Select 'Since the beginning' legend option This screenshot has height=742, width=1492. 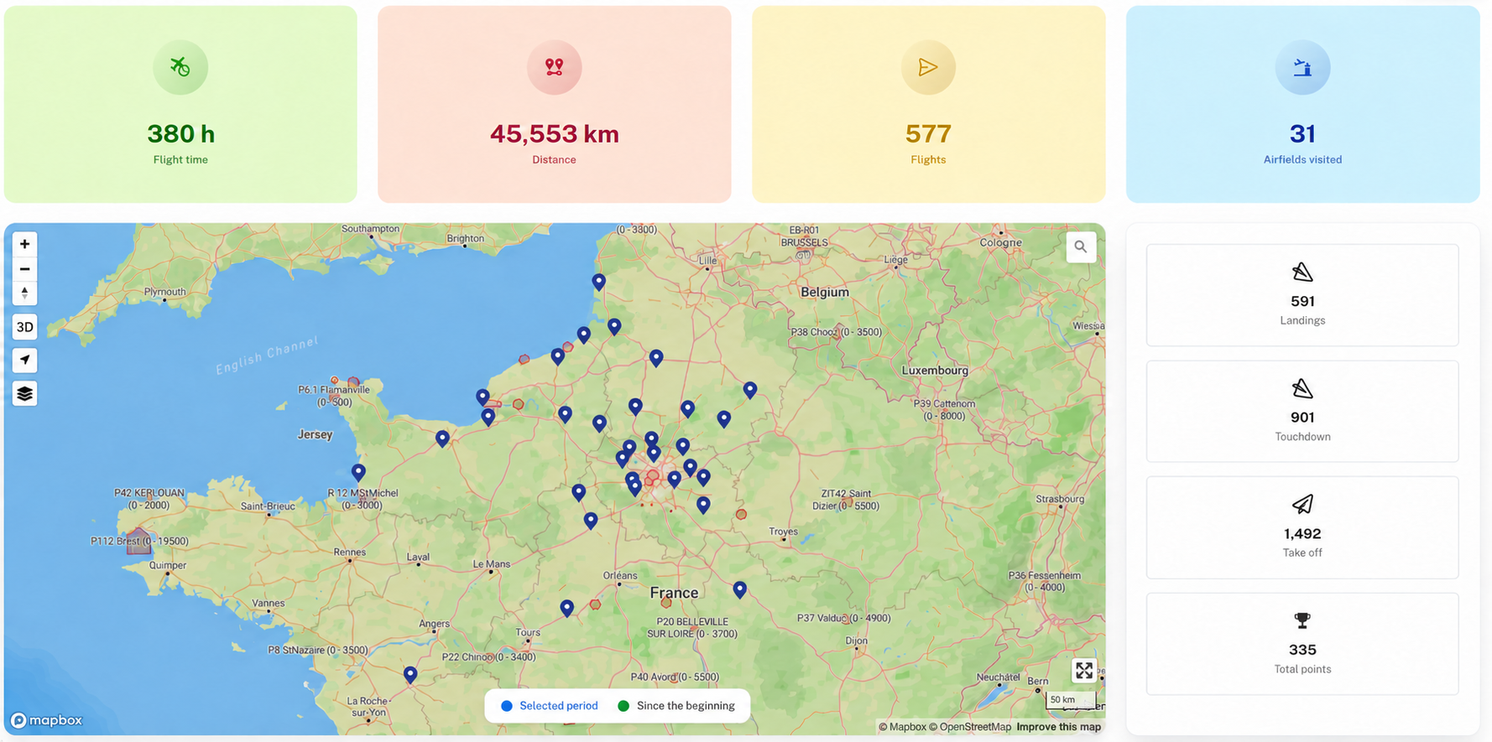(676, 706)
